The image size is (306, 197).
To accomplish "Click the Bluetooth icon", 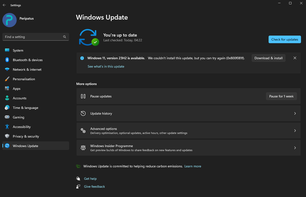I will [7, 60].
